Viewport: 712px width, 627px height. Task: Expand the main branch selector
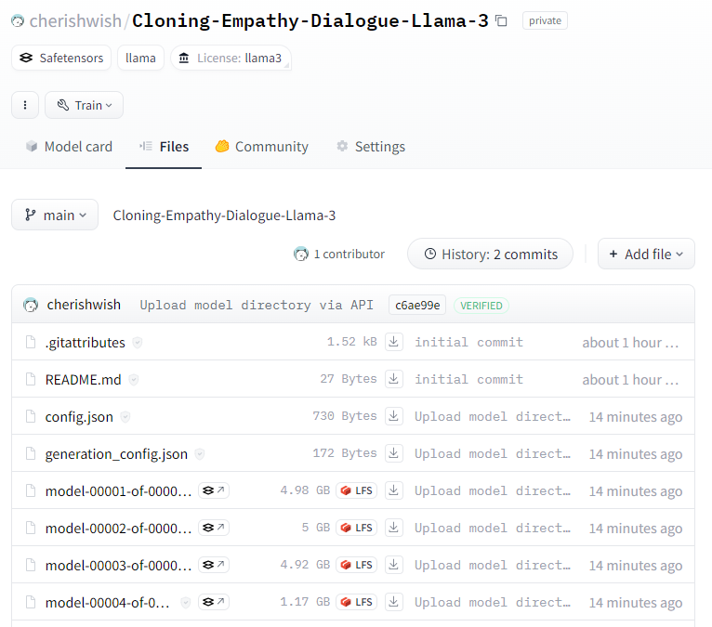[x=55, y=216]
